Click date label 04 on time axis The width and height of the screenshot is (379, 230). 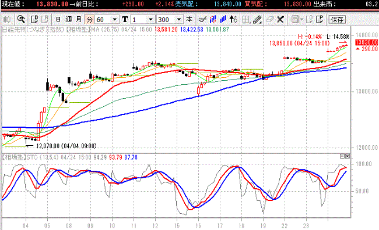tap(26, 226)
